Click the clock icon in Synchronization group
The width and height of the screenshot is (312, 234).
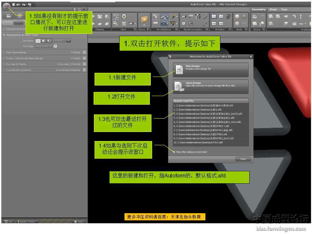click(x=184, y=23)
